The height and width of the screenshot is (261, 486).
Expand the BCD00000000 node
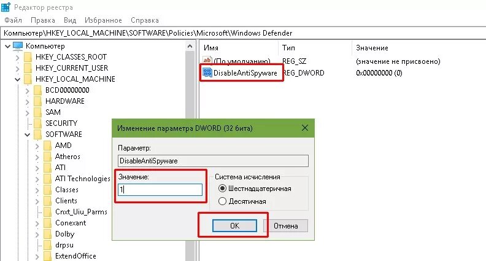tap(27, 91)
